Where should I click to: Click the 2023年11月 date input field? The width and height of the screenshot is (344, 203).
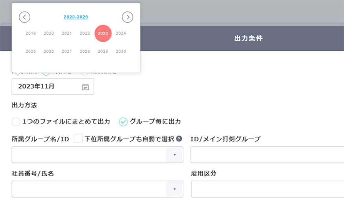(x=46, y=87)
